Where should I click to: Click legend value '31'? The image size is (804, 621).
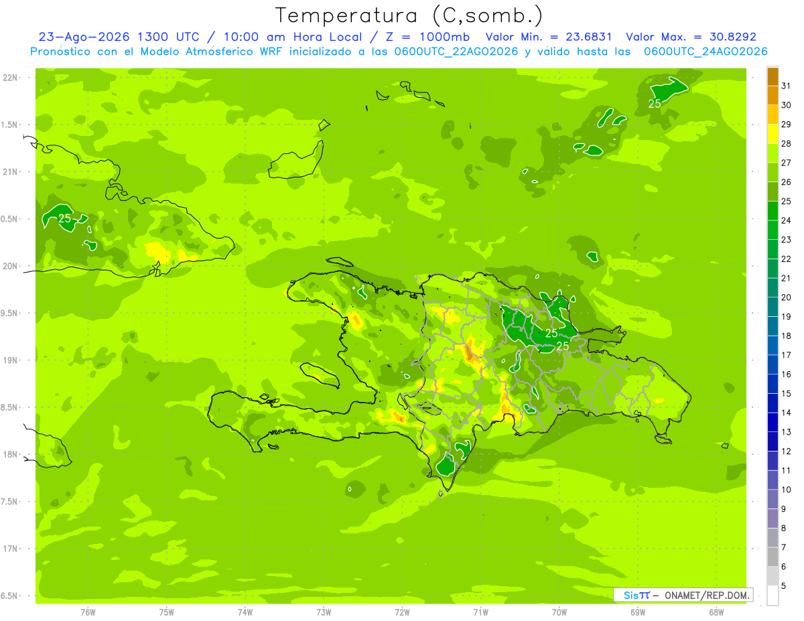tap(787, 86)
